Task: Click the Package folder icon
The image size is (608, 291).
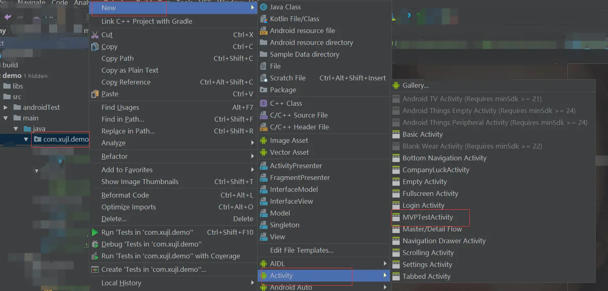Action: coord(263,90)
